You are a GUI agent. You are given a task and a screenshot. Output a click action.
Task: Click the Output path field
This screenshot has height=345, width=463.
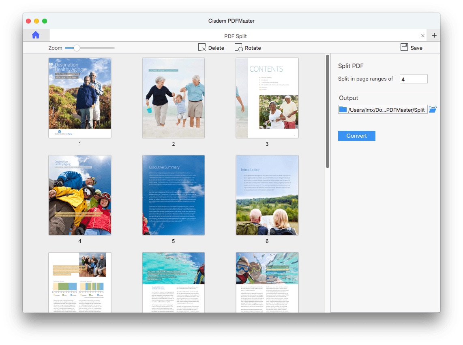[x=383, y=110]
